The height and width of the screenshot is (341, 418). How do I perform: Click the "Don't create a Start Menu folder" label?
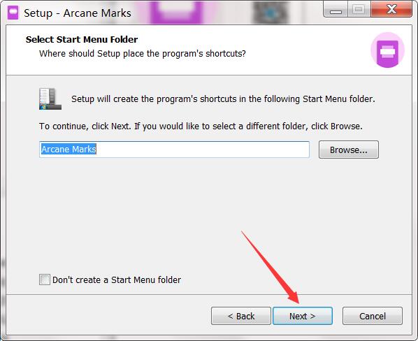[x=117, y=280]
